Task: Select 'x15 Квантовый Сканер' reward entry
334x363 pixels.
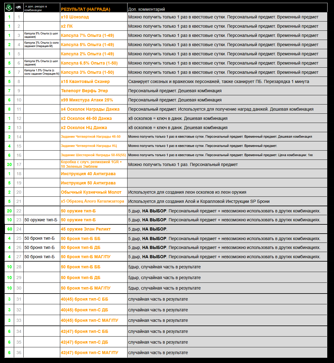Action: pyautogui.click(x=85, y=81)
